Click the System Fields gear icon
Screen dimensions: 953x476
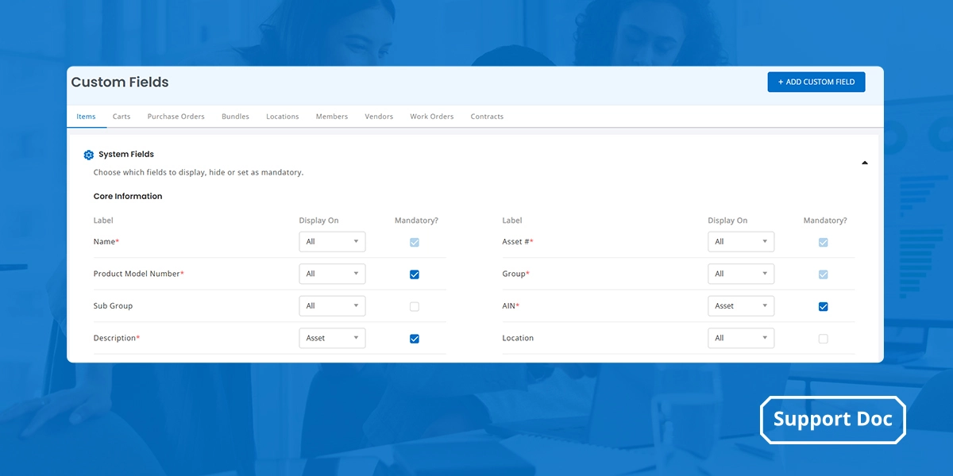(89, 155)
